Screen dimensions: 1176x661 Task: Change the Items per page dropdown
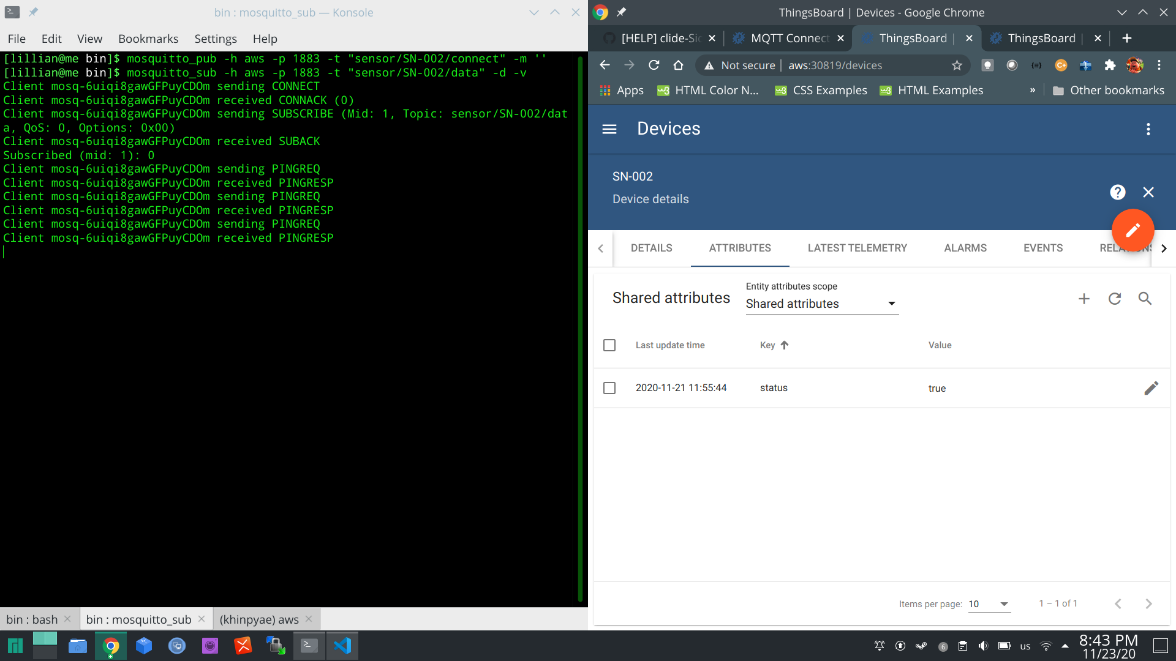(989, 603)
